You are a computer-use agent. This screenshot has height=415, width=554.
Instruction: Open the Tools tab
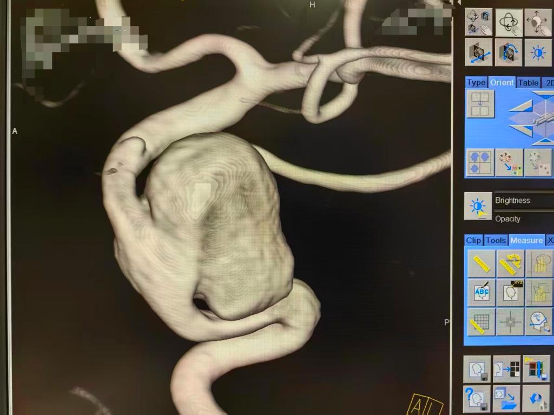coord(496,240)
